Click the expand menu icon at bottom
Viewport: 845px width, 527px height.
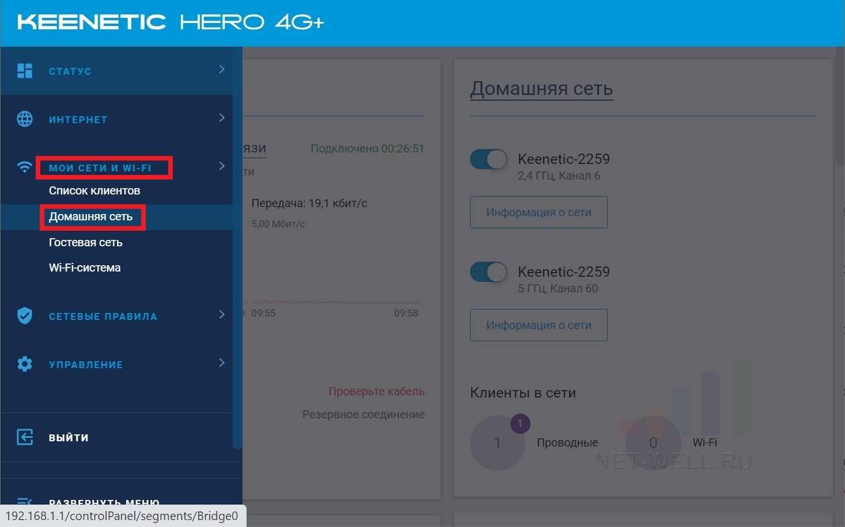tap(25, 502)
